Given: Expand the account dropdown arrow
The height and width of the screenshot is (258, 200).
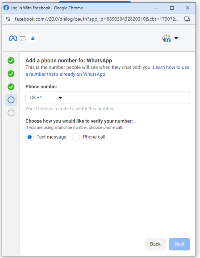Looking at the screenshot, I should click(176, 38).
